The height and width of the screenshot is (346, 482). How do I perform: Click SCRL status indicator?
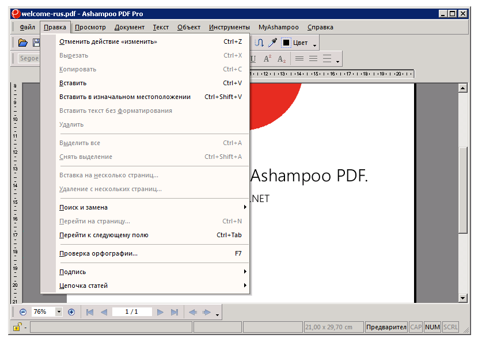pos(450,327)
